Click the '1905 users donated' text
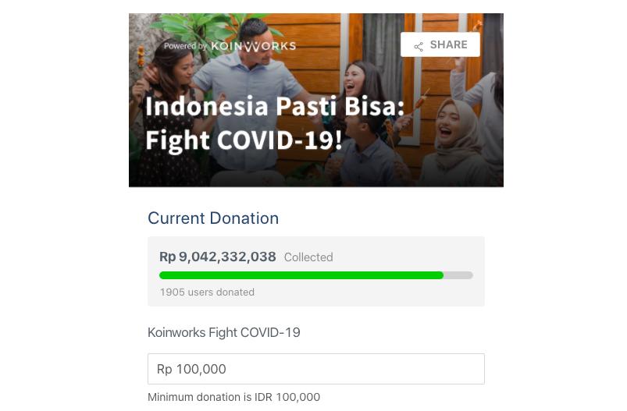The image size is (627, 411). pos(207,292)
